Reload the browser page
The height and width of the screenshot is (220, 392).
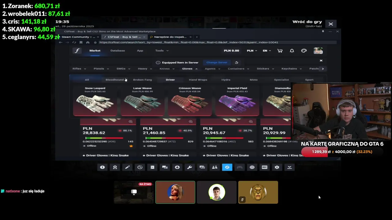pos(74,42)
